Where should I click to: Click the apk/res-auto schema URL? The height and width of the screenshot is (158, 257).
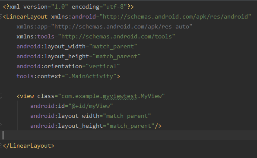(122, 26)
